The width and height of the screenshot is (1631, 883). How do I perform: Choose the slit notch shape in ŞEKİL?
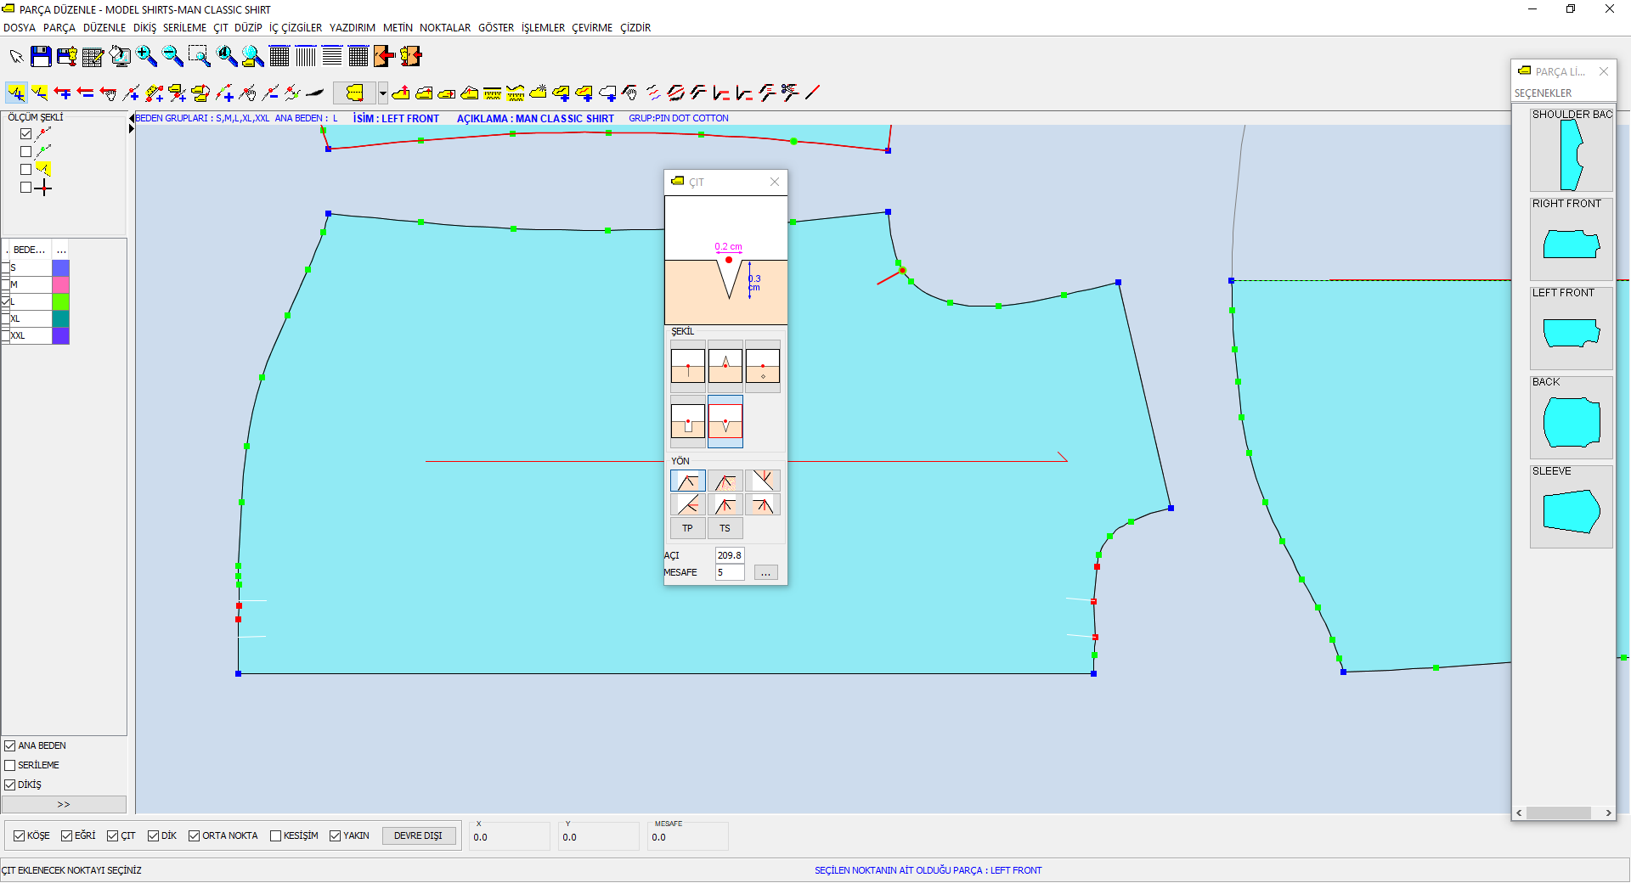pos(687,366)
